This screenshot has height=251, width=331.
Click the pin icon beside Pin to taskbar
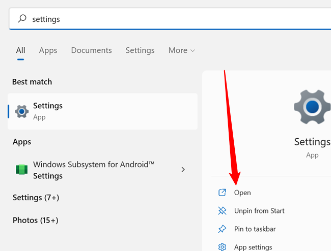222,229
